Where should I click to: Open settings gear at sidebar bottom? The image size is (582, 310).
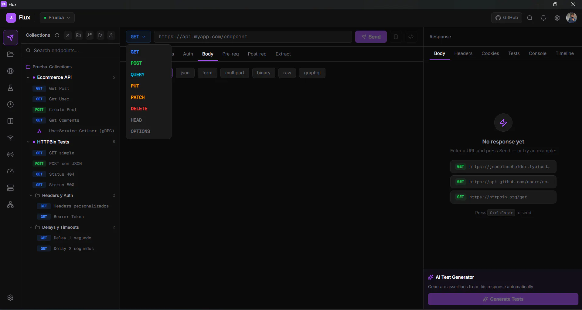[11, 298]
